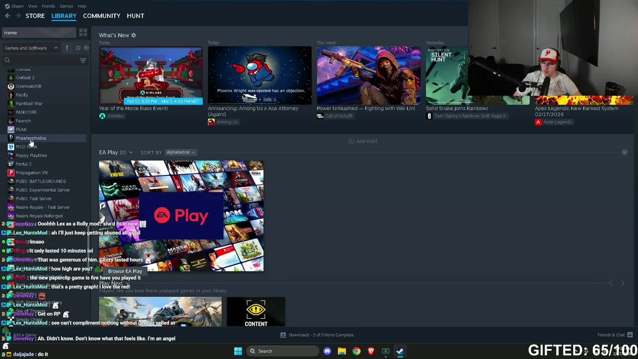Screen dimensions: 638x359
Task: Click Apex Legends logo icon
Action: tap(538, 122)
